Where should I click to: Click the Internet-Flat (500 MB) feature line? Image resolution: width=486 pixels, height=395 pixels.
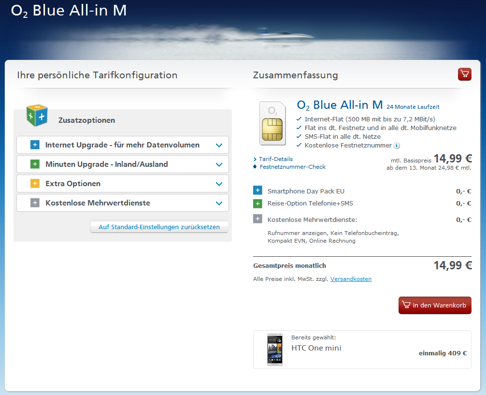click(x=370, y=119)
